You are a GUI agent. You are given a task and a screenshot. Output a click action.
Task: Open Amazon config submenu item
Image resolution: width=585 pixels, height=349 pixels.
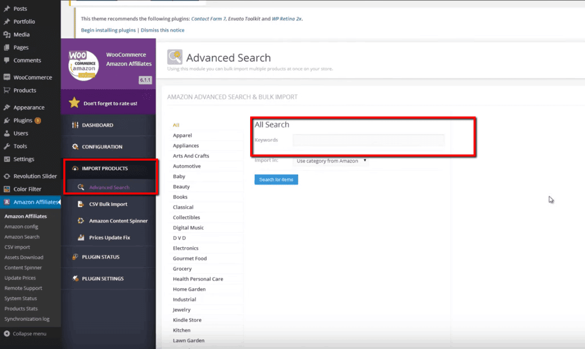pyautogui.click(x=21, y=226)
